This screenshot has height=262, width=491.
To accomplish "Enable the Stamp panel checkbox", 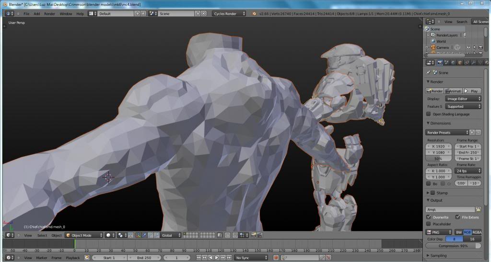I will coord(433,193).
